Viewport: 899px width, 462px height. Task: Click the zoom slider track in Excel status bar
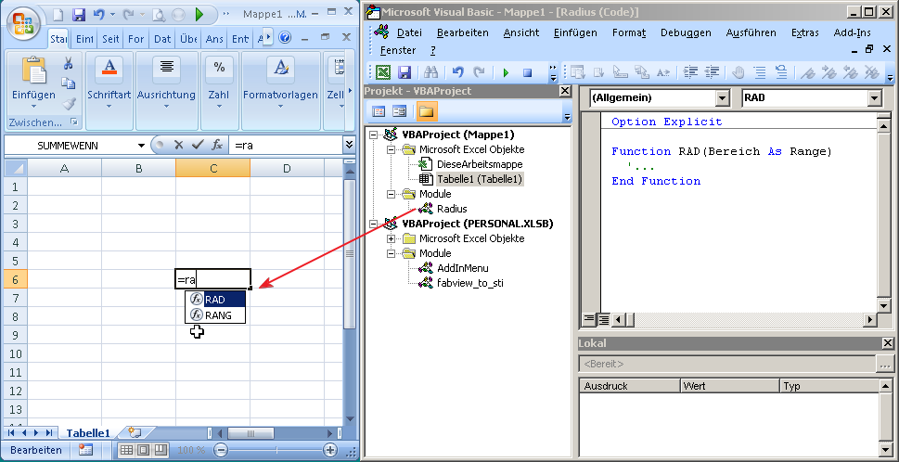tap(276, 450)
